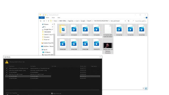Click the Properties checkmark quick access icon
The width and height of the screenshot is (169, 95).
[43, 15]
